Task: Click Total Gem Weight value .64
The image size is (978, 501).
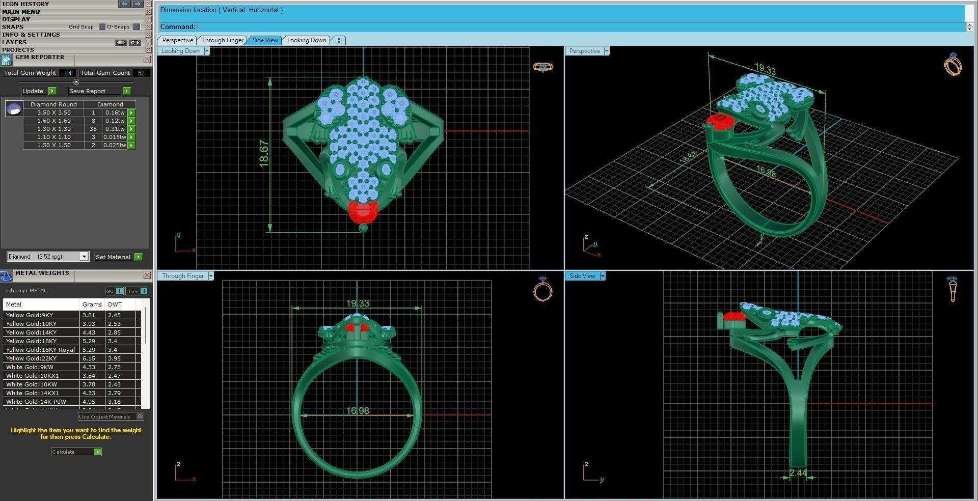Action: [68, 73]
